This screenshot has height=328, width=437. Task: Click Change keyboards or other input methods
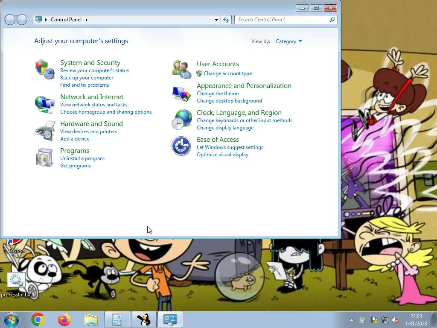[245, 120]
